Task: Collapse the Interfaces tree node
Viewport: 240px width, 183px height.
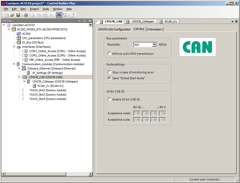Action: (x=14, y=47)
